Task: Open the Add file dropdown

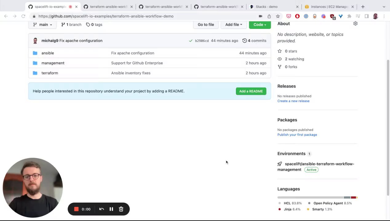Action: coord(233,25)
